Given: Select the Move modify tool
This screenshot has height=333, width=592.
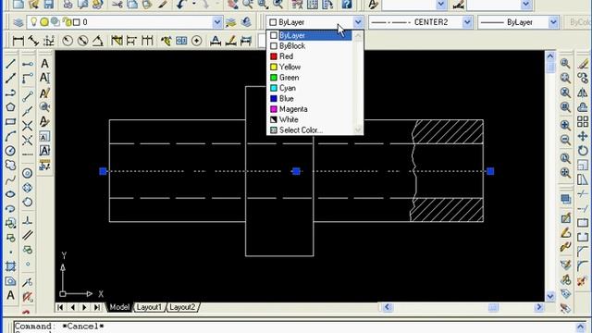Looking at the screenshot, I should [583, 136].
